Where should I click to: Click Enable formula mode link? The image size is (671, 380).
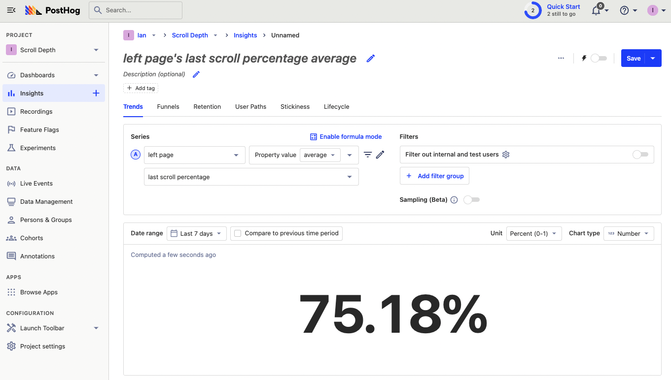(x=346, y=137)
